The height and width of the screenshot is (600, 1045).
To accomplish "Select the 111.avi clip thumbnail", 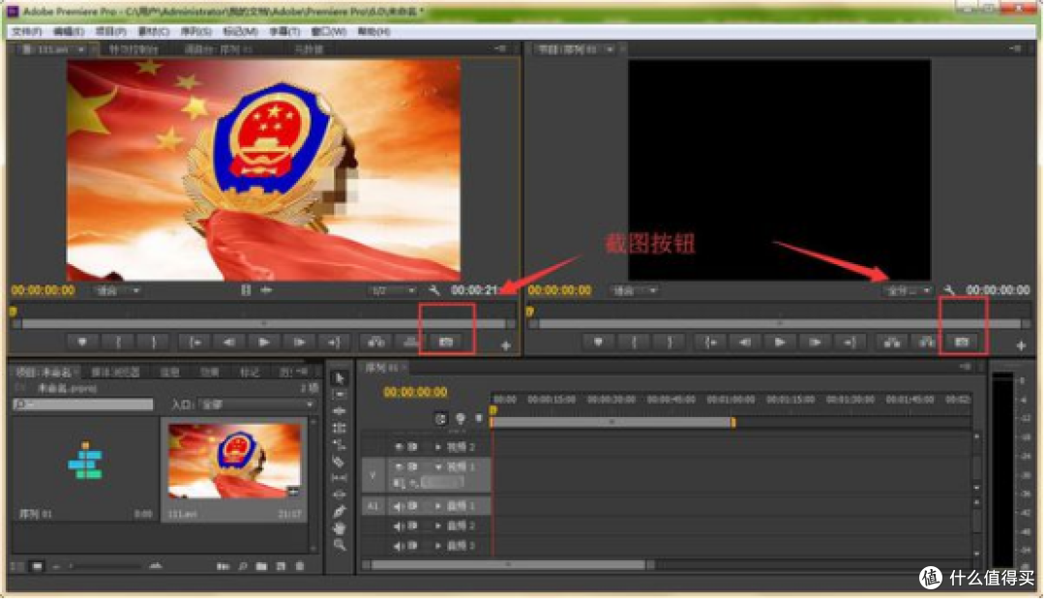I will (234, 461).
